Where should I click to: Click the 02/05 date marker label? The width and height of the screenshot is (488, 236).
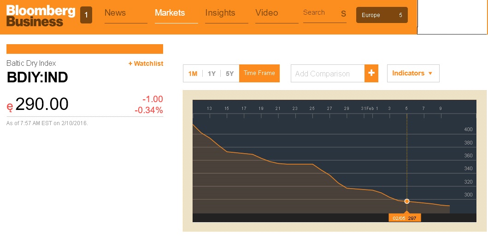pos(399,218)
